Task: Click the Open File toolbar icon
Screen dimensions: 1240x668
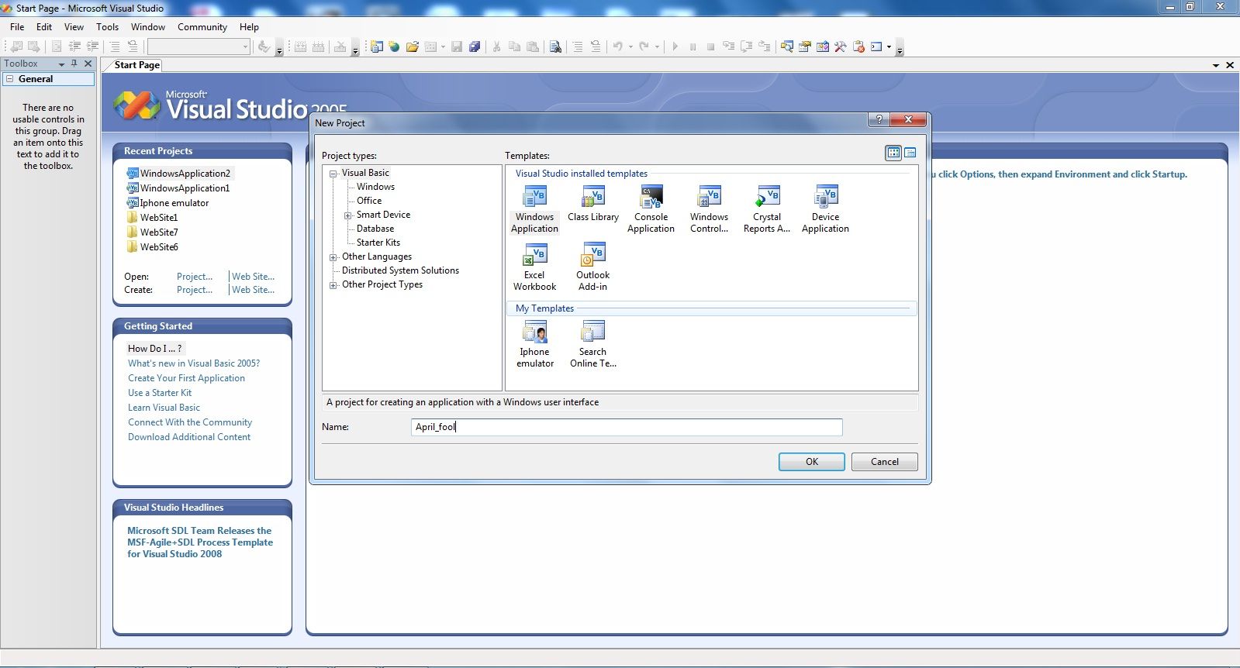Action: click(413, 46)
